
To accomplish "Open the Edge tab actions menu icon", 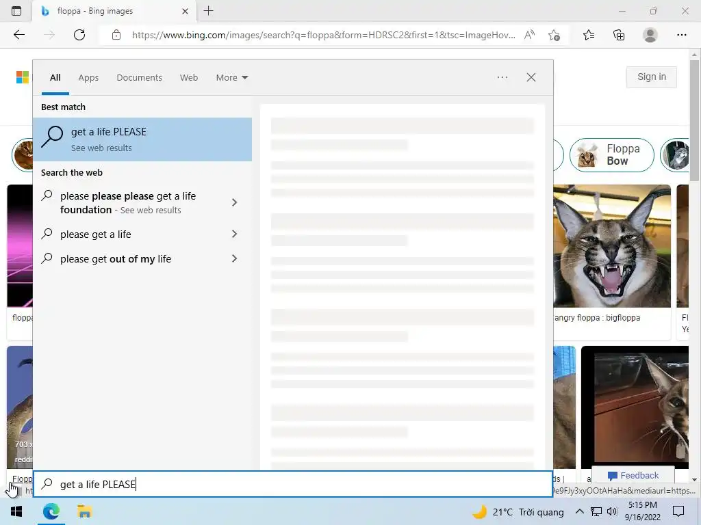I will 16,11.
